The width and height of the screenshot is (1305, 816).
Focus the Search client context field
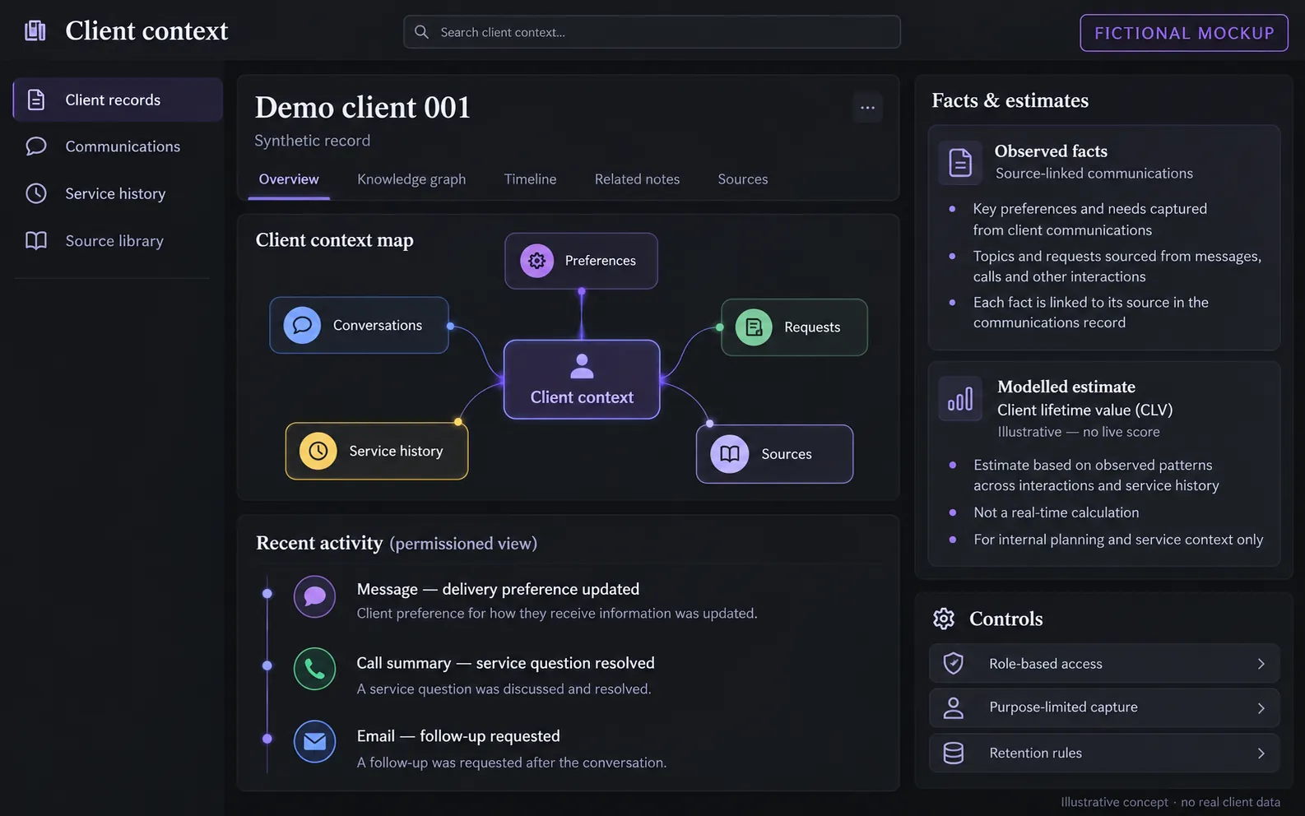point(652,32)
